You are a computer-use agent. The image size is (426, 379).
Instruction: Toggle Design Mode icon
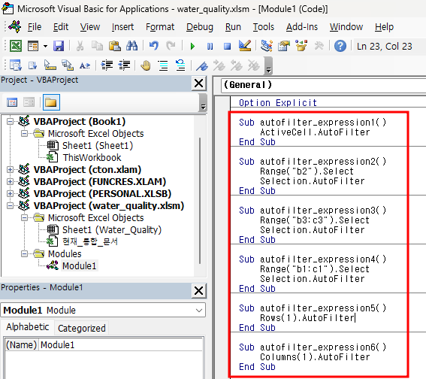245,46
